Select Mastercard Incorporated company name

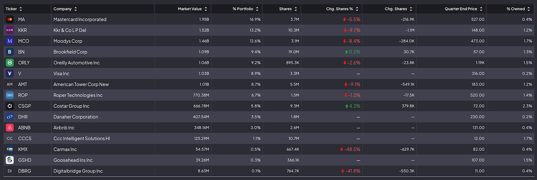80,20
